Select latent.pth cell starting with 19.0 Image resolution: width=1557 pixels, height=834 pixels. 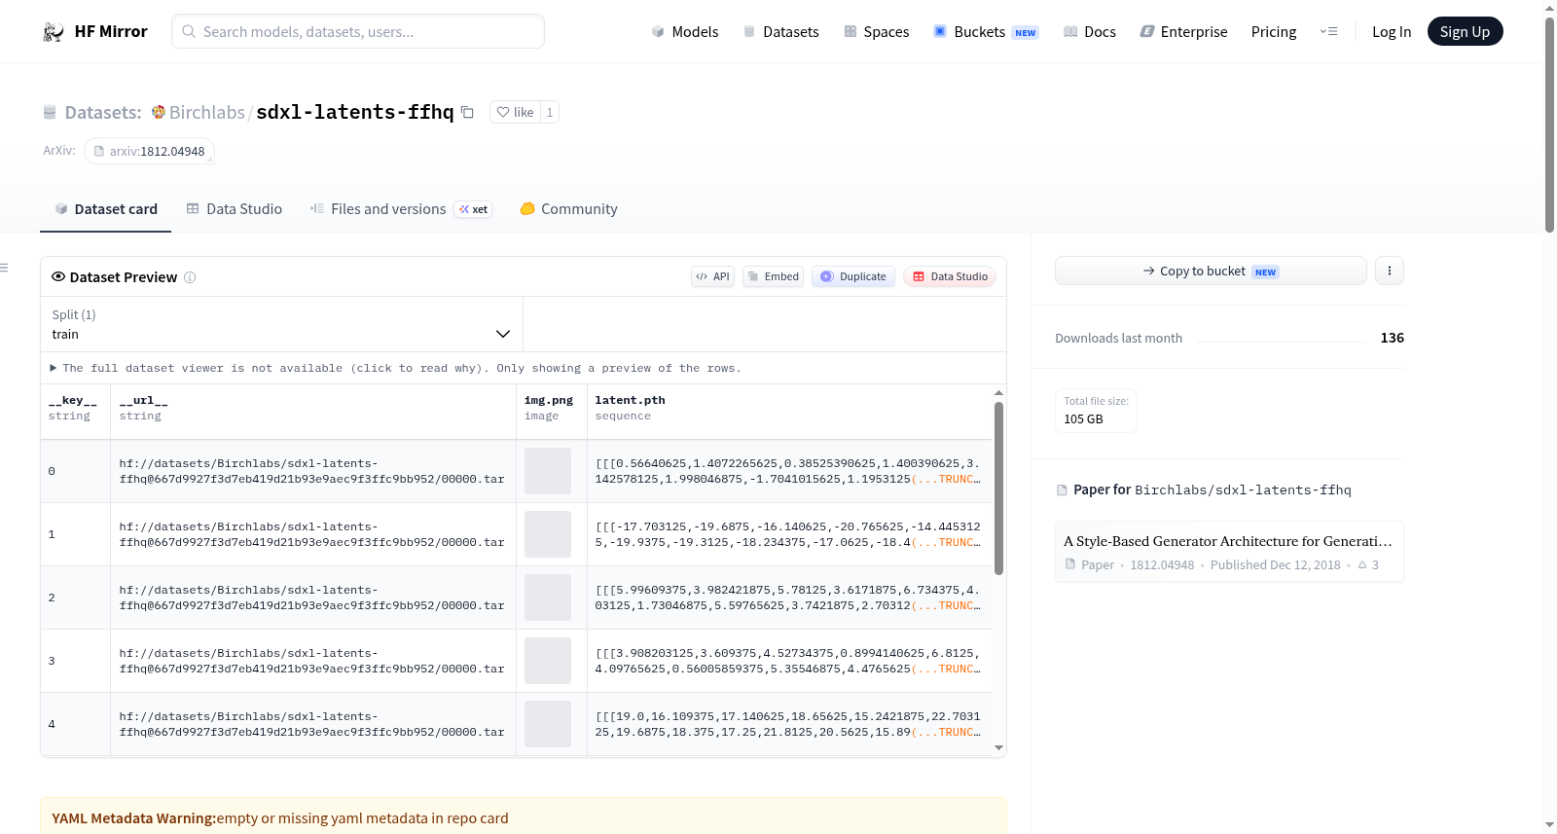[x=789, y=724]
